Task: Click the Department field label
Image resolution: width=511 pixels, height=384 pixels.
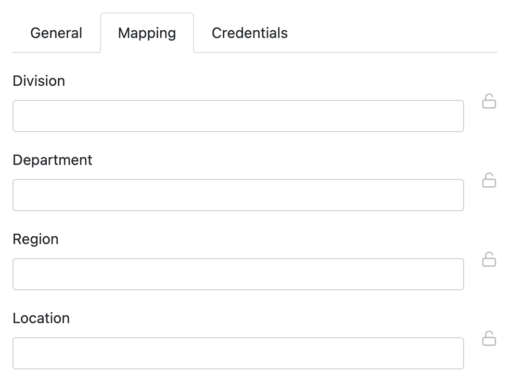Action: click(53, 160)
